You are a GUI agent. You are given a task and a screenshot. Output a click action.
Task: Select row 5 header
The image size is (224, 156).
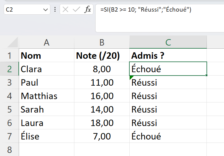point(10,109)
